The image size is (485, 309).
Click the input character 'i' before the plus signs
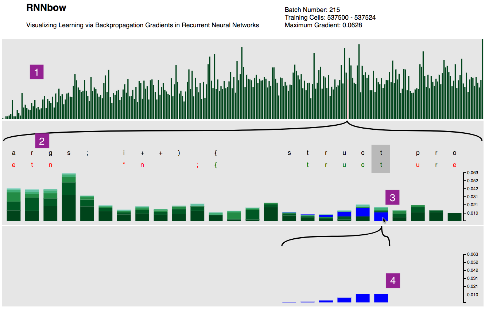pos(124,153)
